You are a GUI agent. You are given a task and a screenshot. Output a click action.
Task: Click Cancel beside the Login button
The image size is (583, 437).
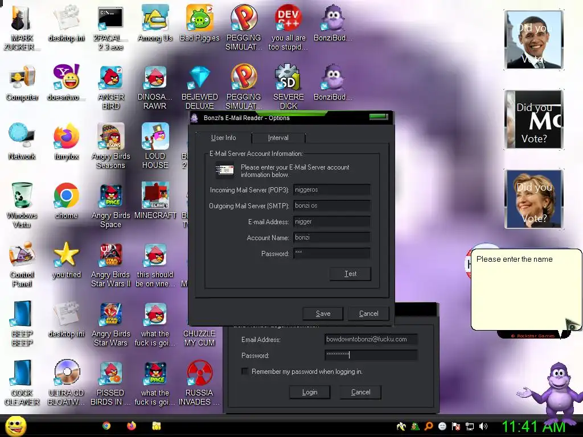click(360, 392)
